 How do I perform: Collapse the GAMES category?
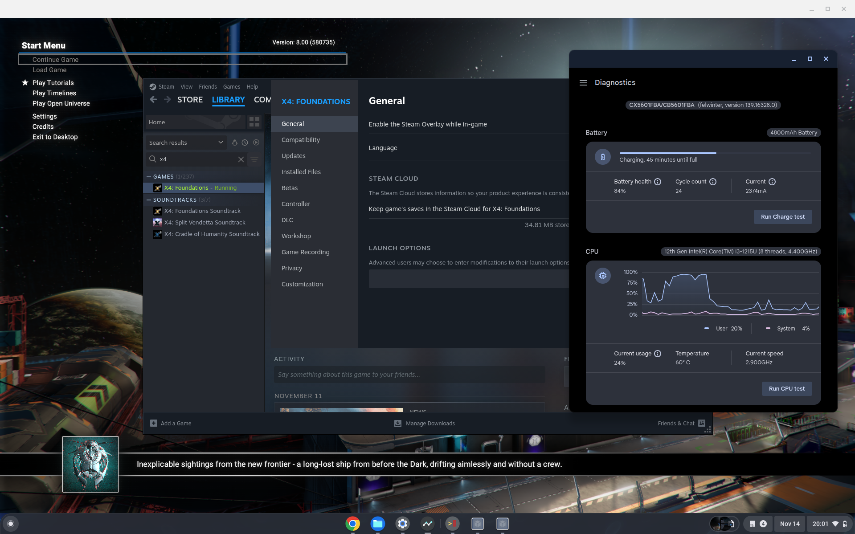pyautogui.click(x=149, y=177)
